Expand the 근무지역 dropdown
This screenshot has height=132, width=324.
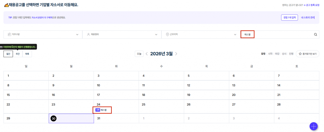pos(235,35)
